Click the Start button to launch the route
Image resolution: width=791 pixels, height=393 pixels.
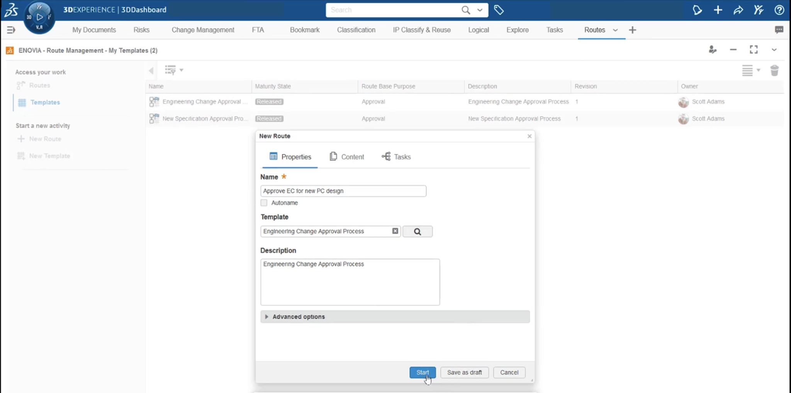(422, 372)
